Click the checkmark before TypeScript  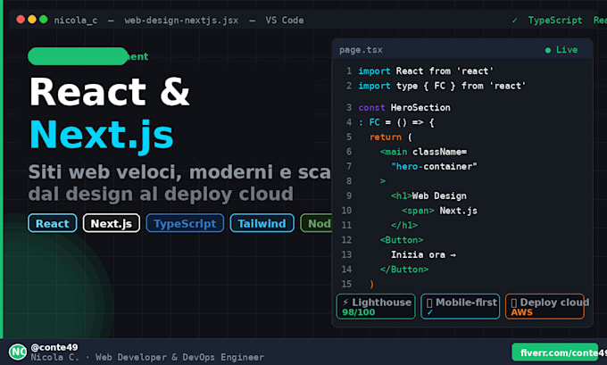click(514, 21)
